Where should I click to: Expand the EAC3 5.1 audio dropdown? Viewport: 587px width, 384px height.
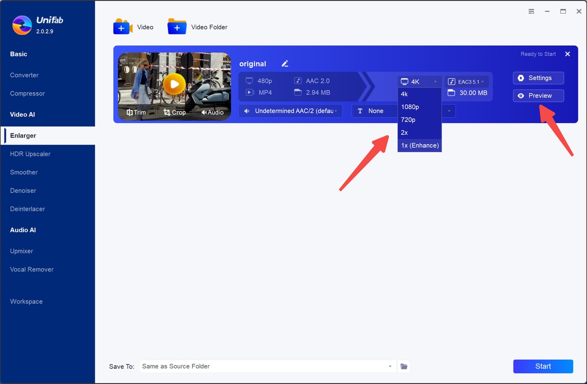click(x=466, y=82)
